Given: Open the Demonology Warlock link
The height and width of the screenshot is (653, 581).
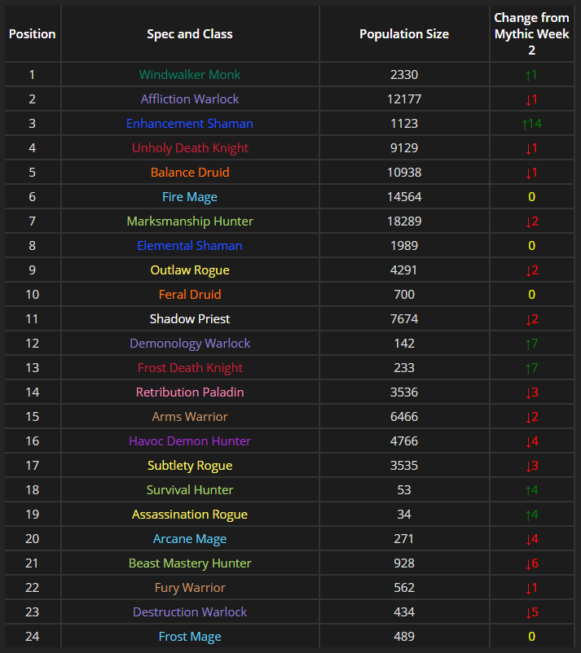Looking at the screenshot, I should (x=189, y=344).
